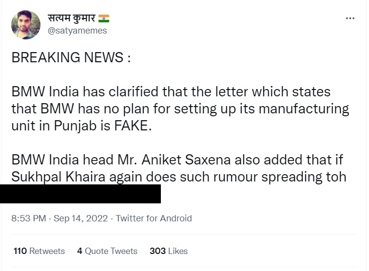Click the 303 likes count number
Viewport: 369px width, 271px height.
pos(157,251)
